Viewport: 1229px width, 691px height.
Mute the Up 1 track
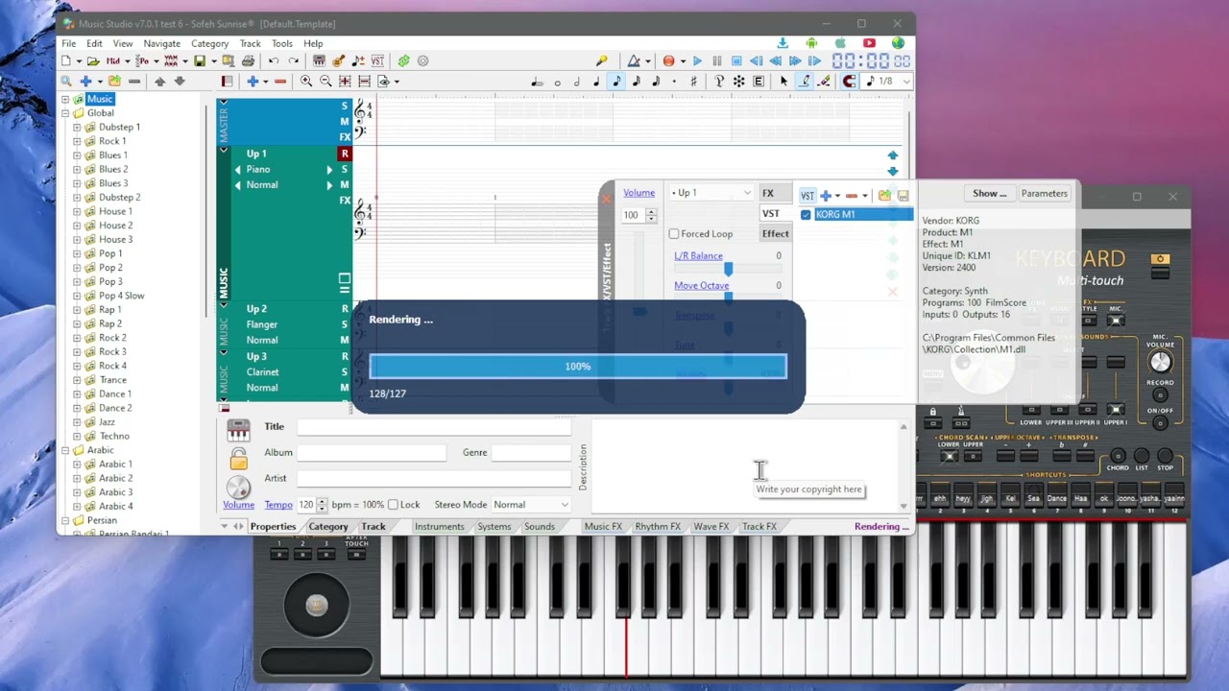point(345,185)
